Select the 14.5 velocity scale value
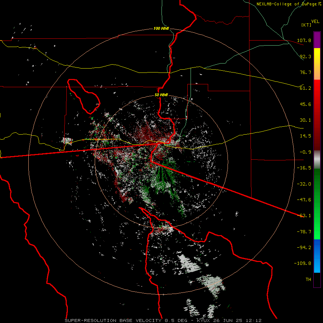This screenshot has width=323, height=323. point(305,136)
